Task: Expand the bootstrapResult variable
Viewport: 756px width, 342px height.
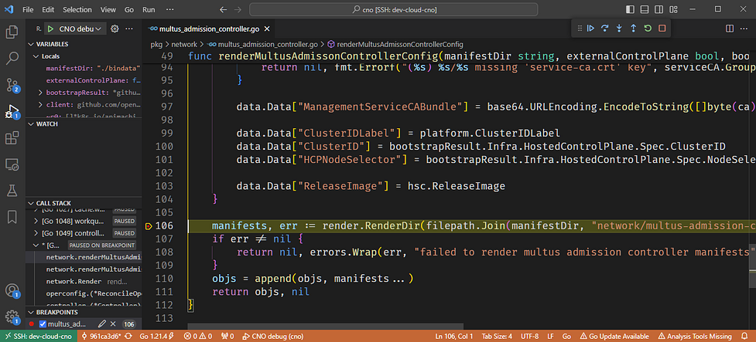Action: tap(41, 93)
